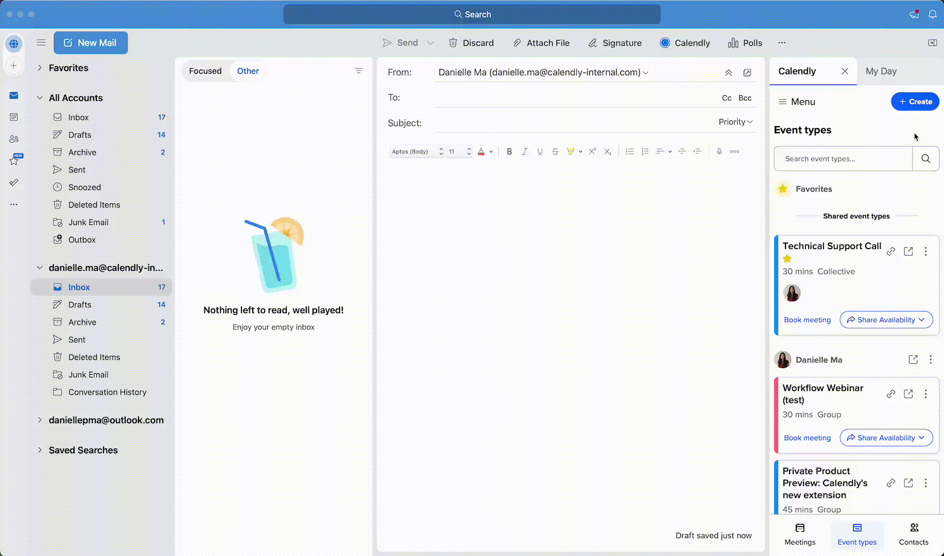Toggle underline formatting
This screenshot has width=944, height=556.
540,151
